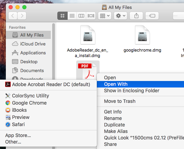Open the Action gear menu
Screen dimensions: 184x149
click(120, 16)
